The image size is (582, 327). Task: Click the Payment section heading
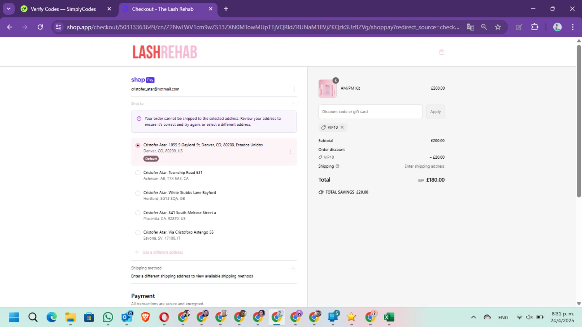point(143,296)
